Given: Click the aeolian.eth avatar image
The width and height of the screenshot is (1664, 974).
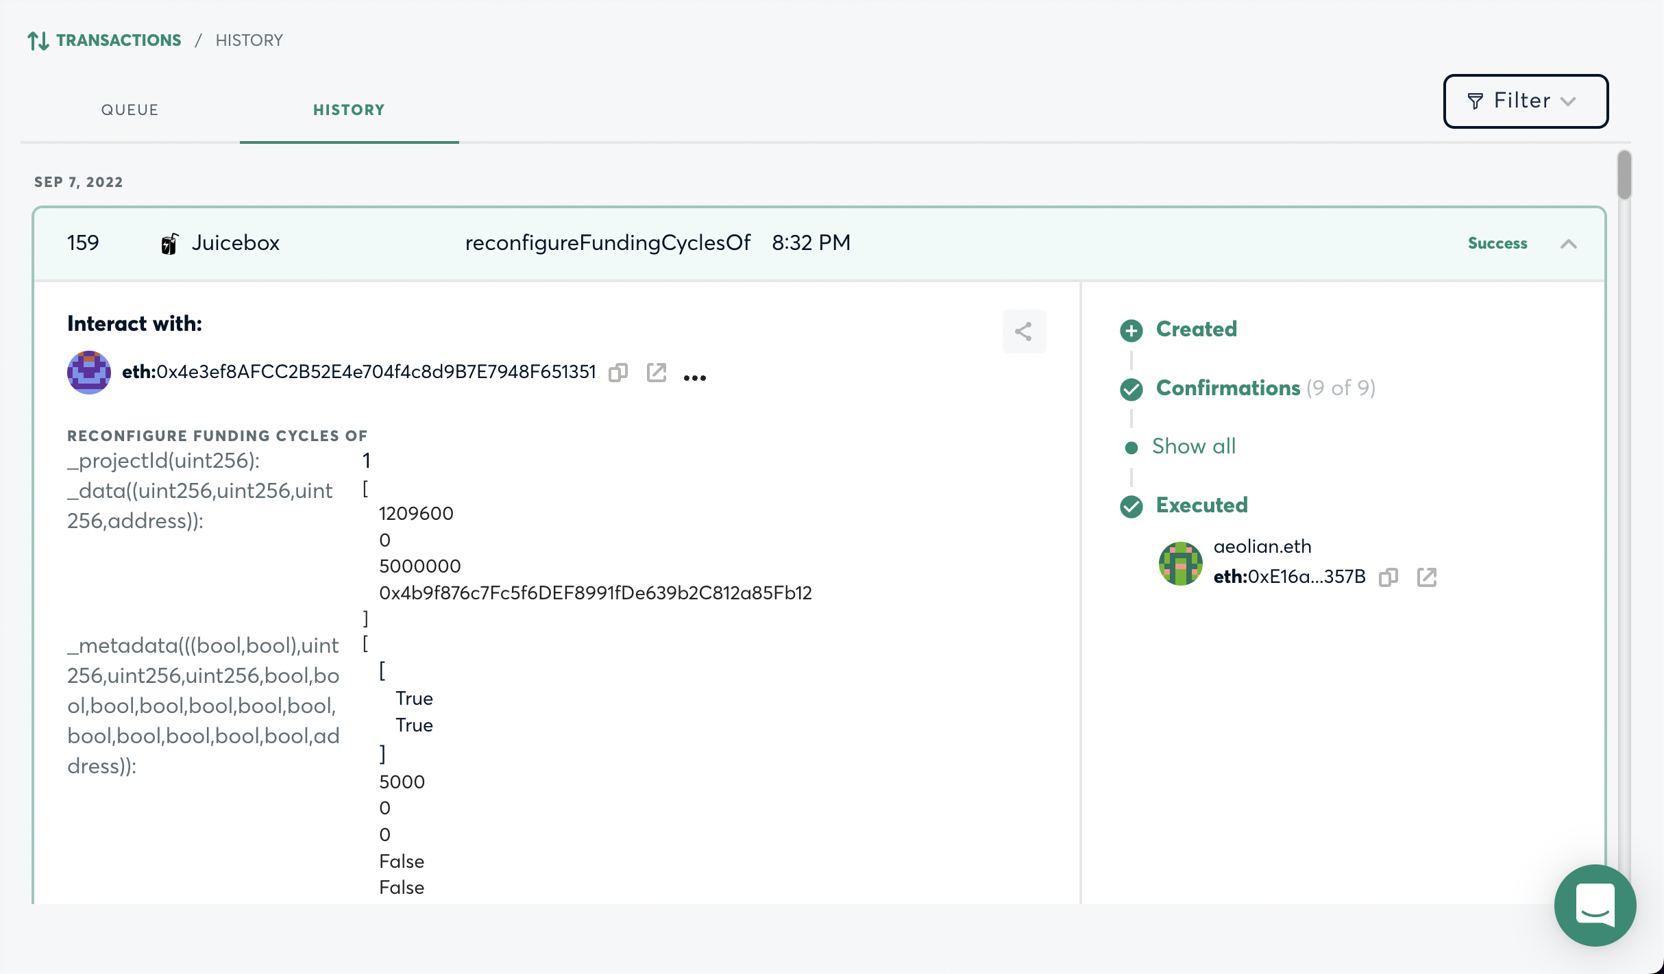Looking at the screenshot, I should pyautogui.click(x=1179, y=563).
